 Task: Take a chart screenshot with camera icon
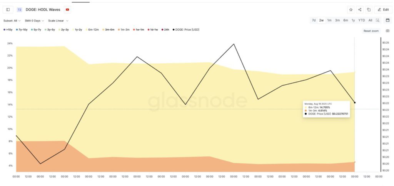click(x=387, y=31)
